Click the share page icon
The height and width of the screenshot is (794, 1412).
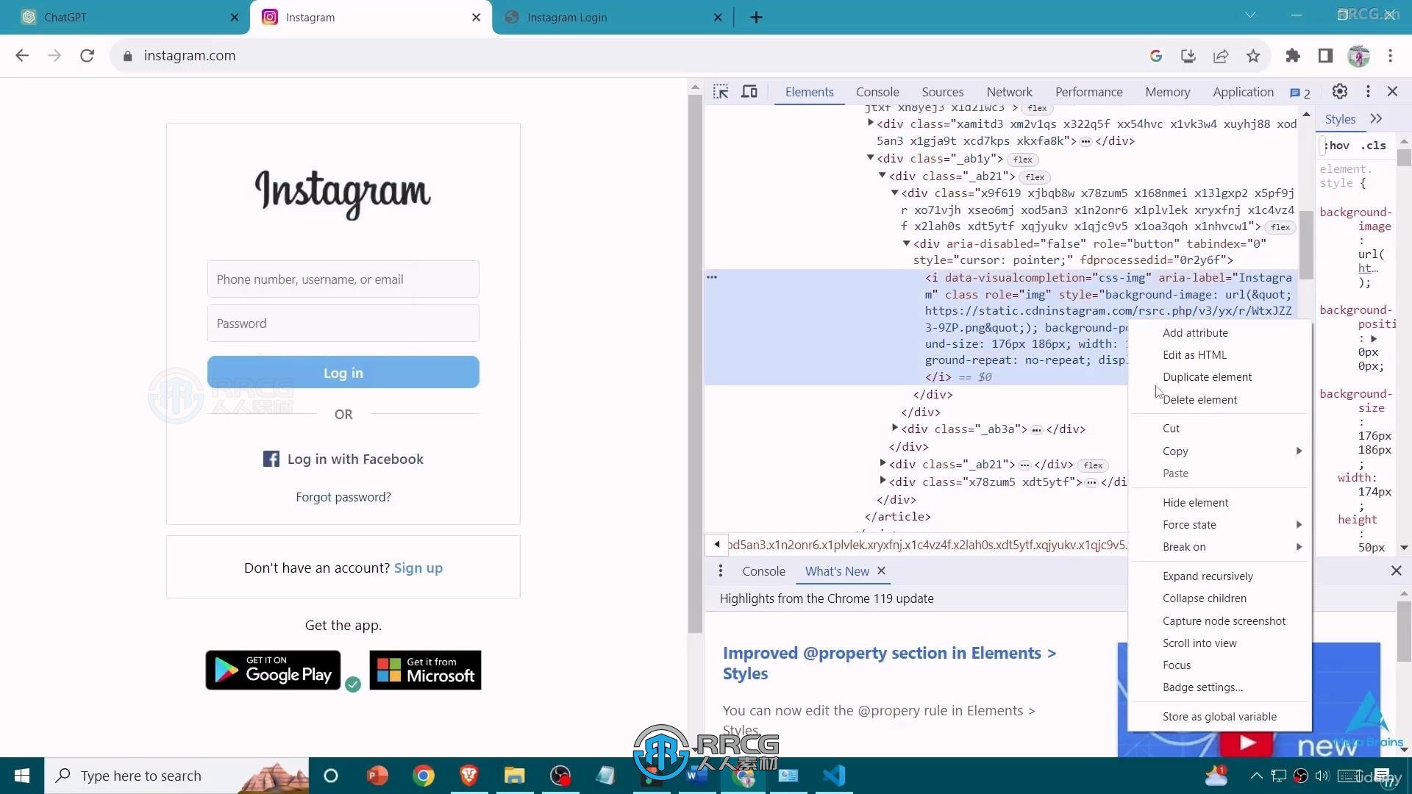[1221, 56]
